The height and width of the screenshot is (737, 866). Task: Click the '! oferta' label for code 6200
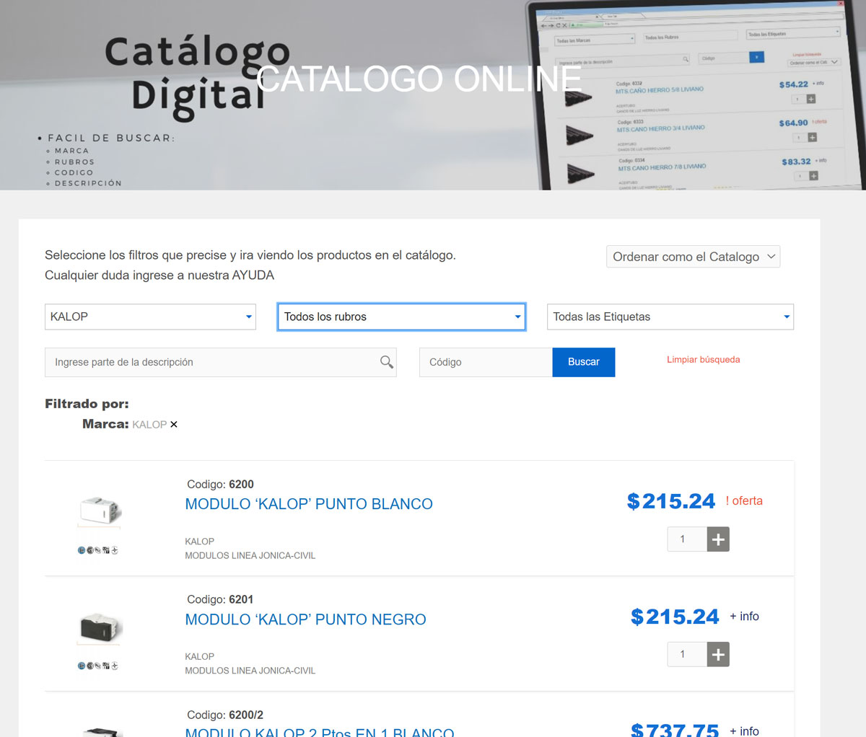pyautogui.click(x=744, y=501)
